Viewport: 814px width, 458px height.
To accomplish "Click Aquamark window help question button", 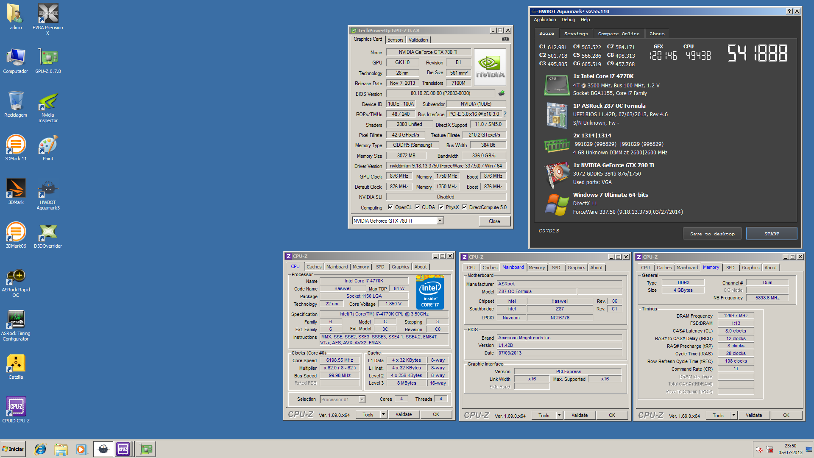I will 789,11.
